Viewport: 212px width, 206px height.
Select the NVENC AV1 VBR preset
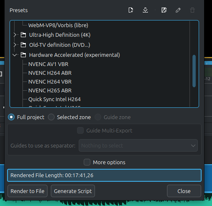(x=48, y=64)
